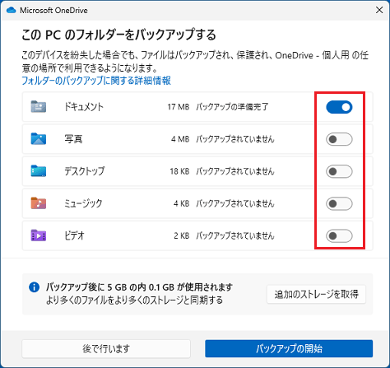Click より多くのファイルをより多くのストレージと同期する text

134,300
